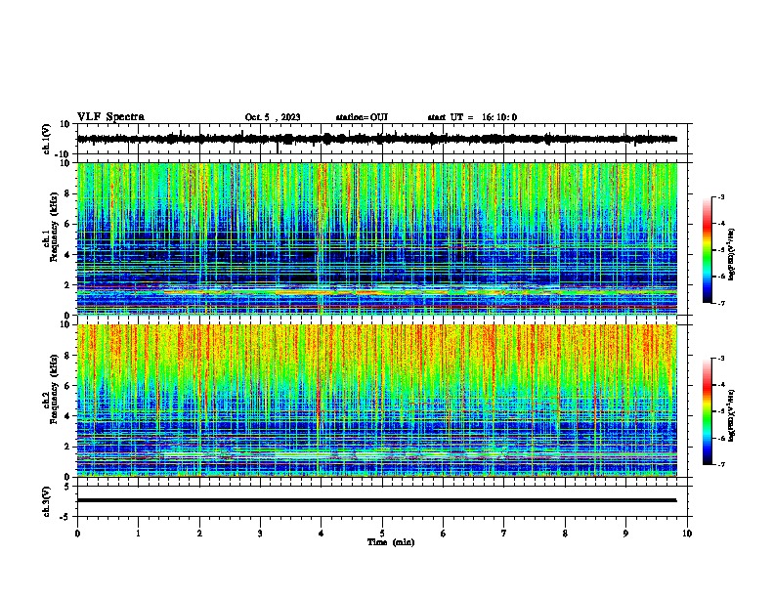Click the ch.3(V) axis label
The image size is (774, 598).
click(46, 501)
